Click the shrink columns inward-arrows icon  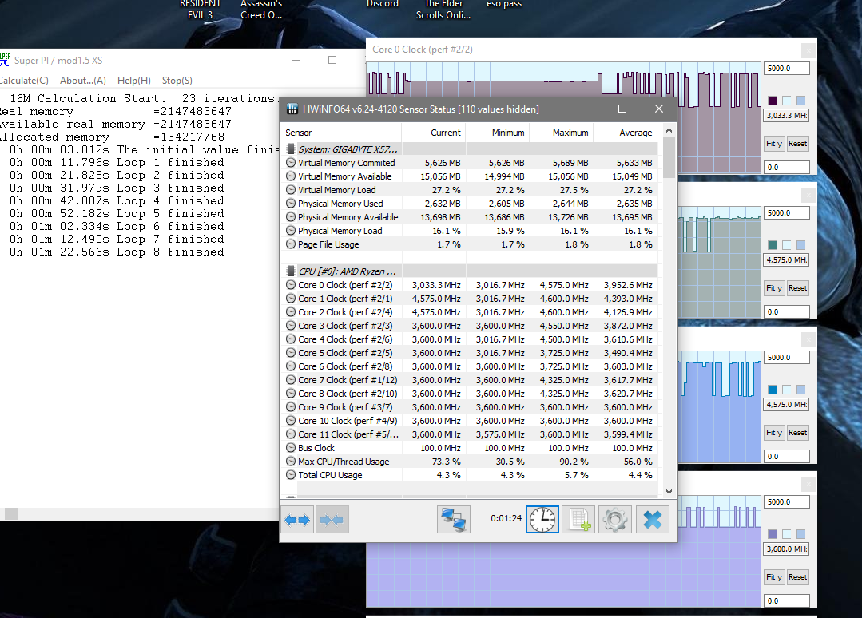(x=332, y=520)
